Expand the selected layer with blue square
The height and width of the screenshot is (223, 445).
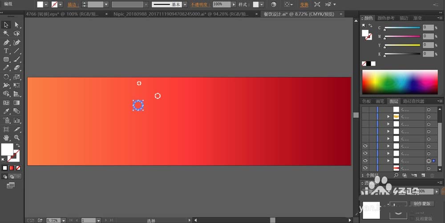pyautogui.click(x=388, y=161)
